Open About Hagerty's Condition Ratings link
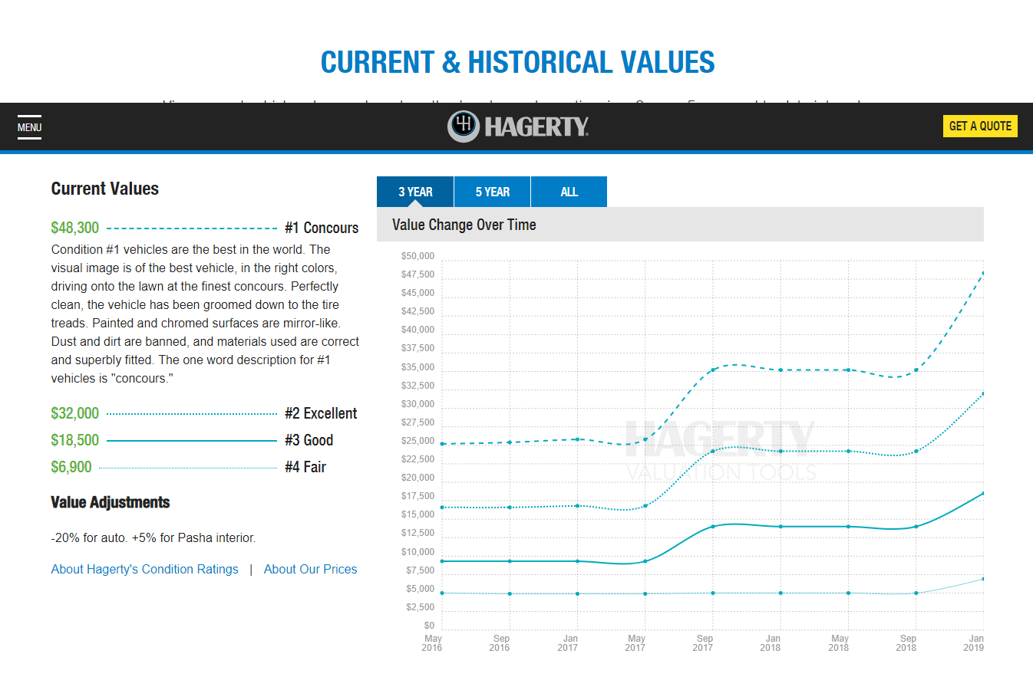 (x=144, y=569)
